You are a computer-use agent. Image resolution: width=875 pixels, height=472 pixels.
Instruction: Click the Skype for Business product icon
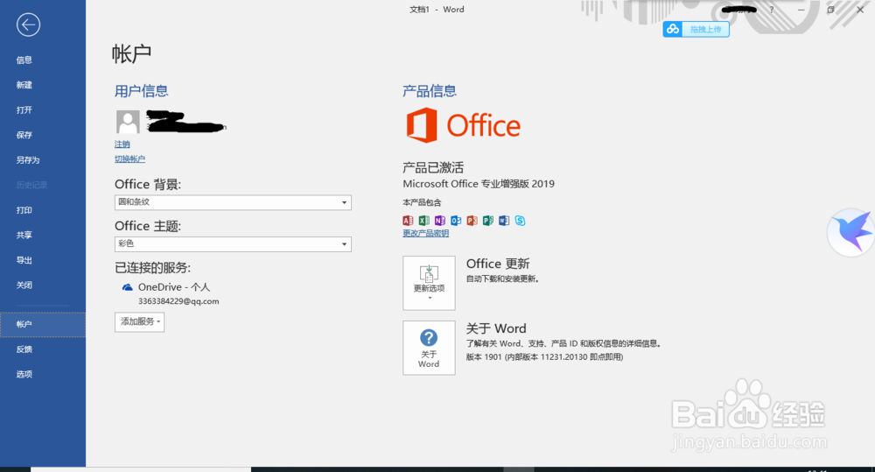520,221
